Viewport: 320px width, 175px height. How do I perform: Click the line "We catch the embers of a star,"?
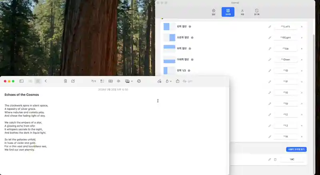tap(23, 123)
